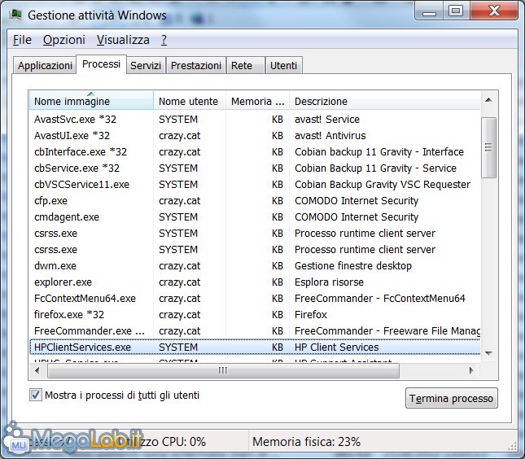Select the cbVSCService11.exe process
Viewport: 525px width, 459px height.
tap(255, 185)
